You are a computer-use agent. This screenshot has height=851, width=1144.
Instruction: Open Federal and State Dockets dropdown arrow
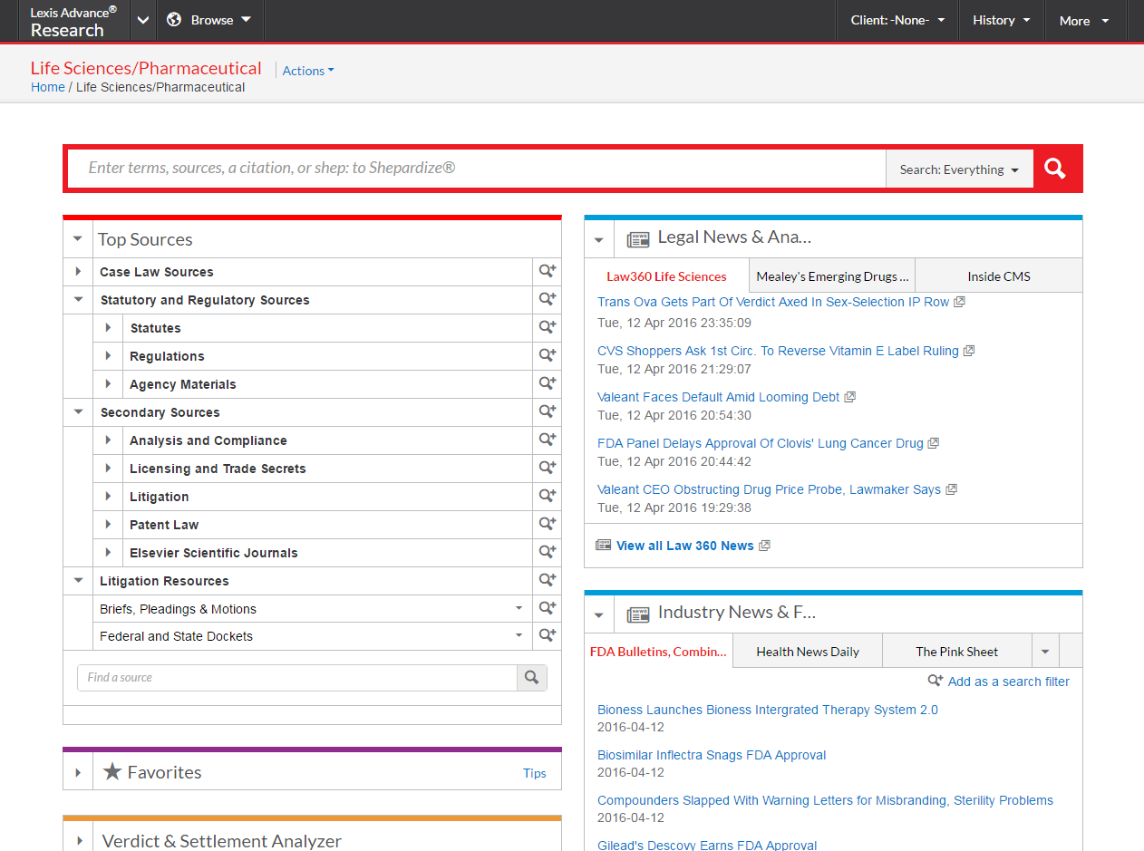(519, 635)
